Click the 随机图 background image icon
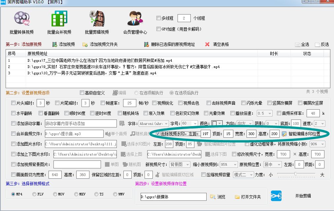Image resolution: width=334 pixels, height=211 pixels. [x=125, y=164]
